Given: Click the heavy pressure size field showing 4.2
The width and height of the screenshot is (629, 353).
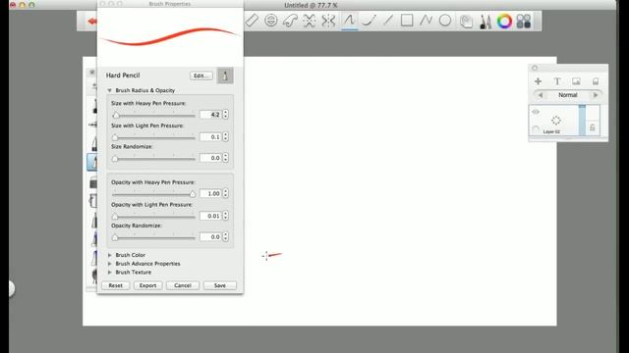Looking at the screenshot, I should [210, 115].
